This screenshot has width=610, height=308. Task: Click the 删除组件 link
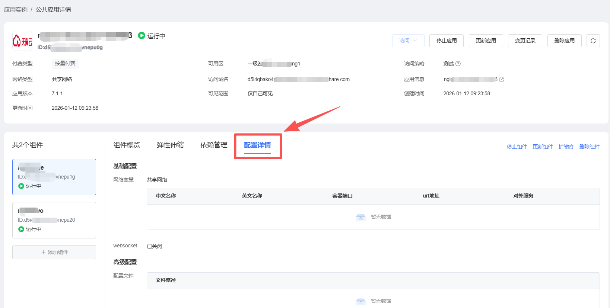589,147
